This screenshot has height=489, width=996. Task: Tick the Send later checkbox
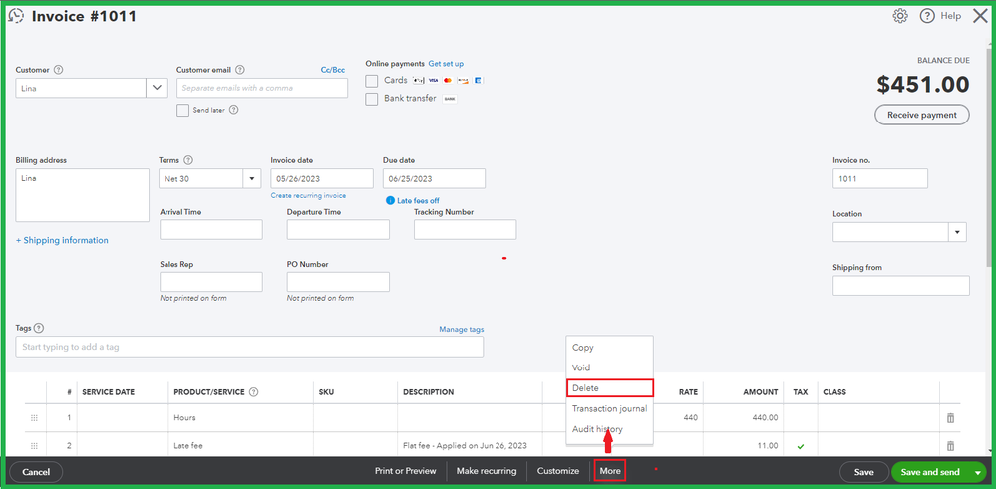pyautogui.click(x=182, y=110)
